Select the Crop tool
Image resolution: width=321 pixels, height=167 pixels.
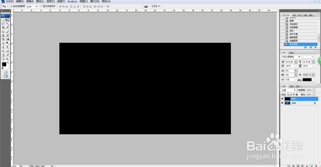[3, 27]
